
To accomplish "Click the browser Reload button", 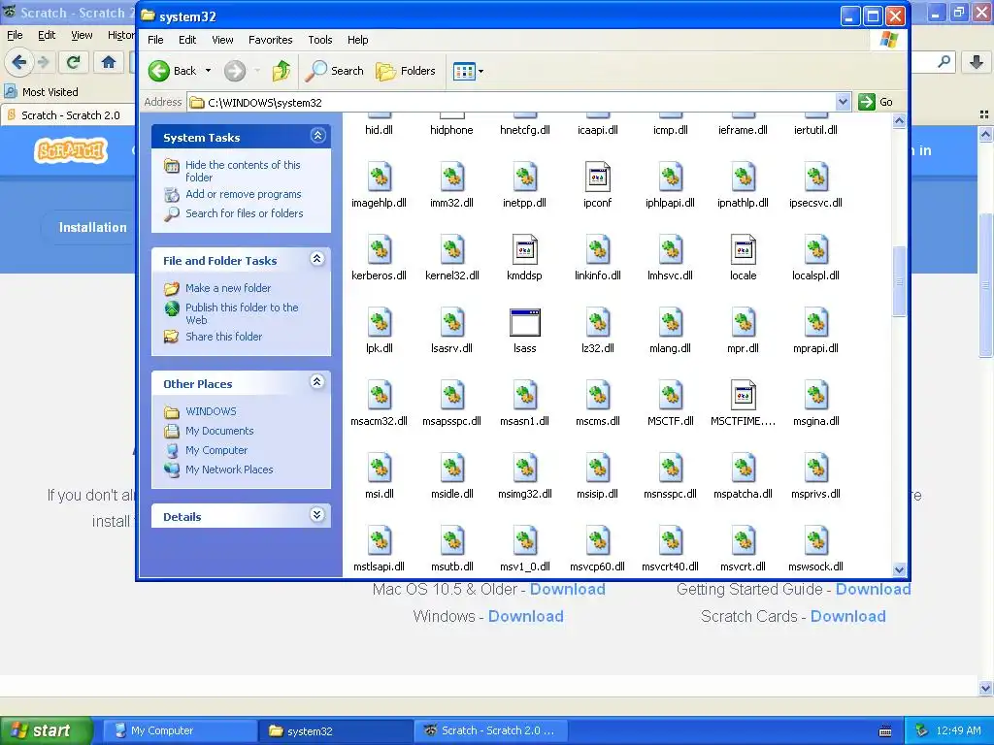I will (74, 62).
